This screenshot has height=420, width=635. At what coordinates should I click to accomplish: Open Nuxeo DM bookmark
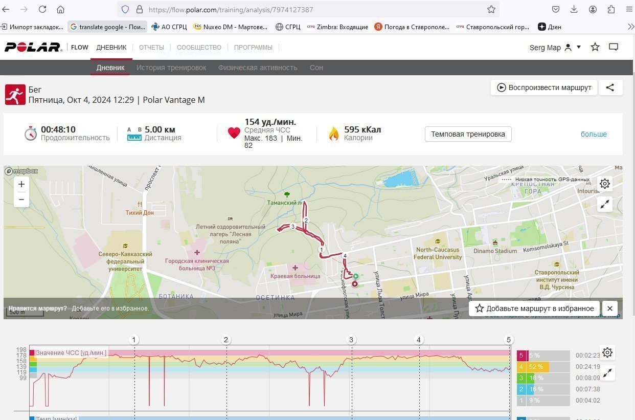[231, 27]
